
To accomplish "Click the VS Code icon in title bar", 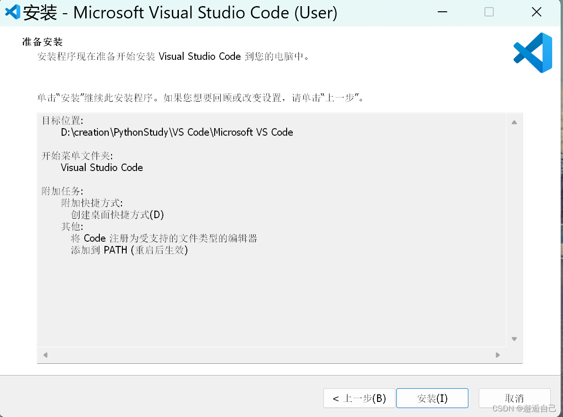I will click(13, 12).
